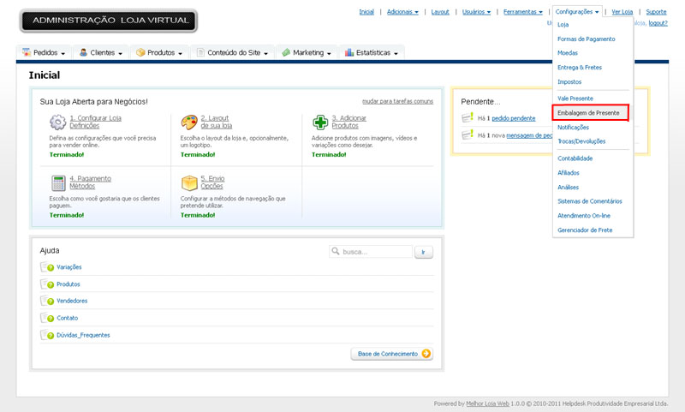685x412 pixels.
Task: Click the orange arrow on Base de Conhecimento
Action: tap(426, 354)
